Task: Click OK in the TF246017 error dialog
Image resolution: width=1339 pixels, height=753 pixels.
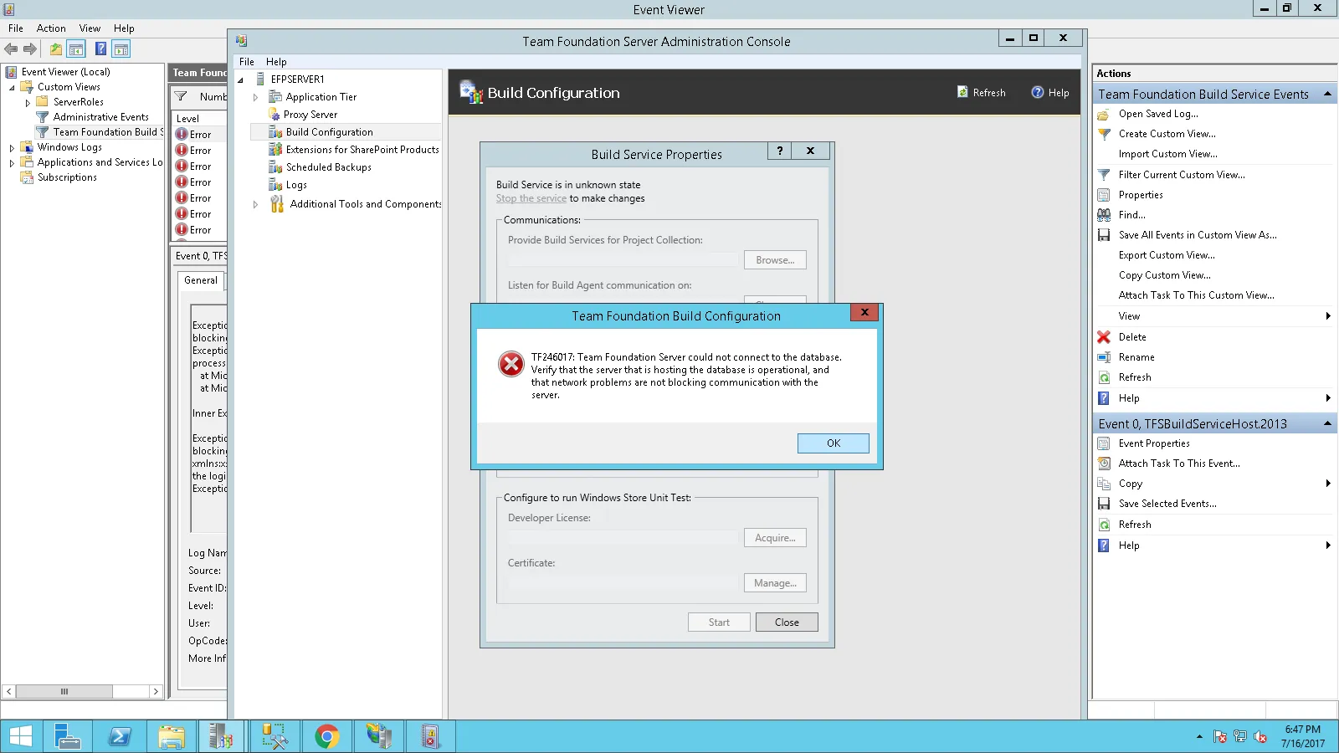Action: [833, 443]
